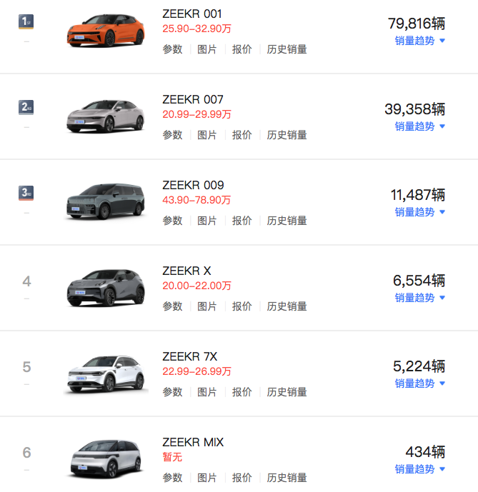Click the third-place rank badge icon

tap(26, 194)
